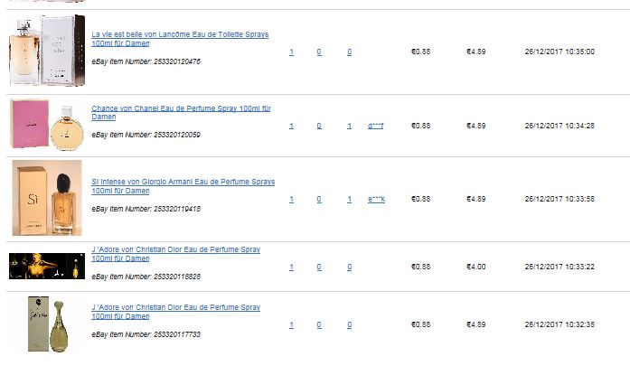Open La vie est belle Lancôme listing link
Viewport: 630px width, 366px height.
(x=180, y=39)
